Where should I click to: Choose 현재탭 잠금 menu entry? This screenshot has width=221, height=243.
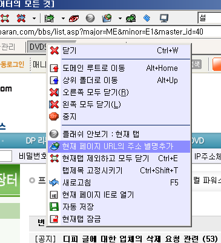[x=119, y=219]
